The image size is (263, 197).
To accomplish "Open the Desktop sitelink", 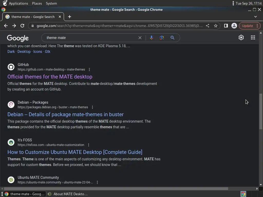I will pyautogui.click(x=24, y=52).
